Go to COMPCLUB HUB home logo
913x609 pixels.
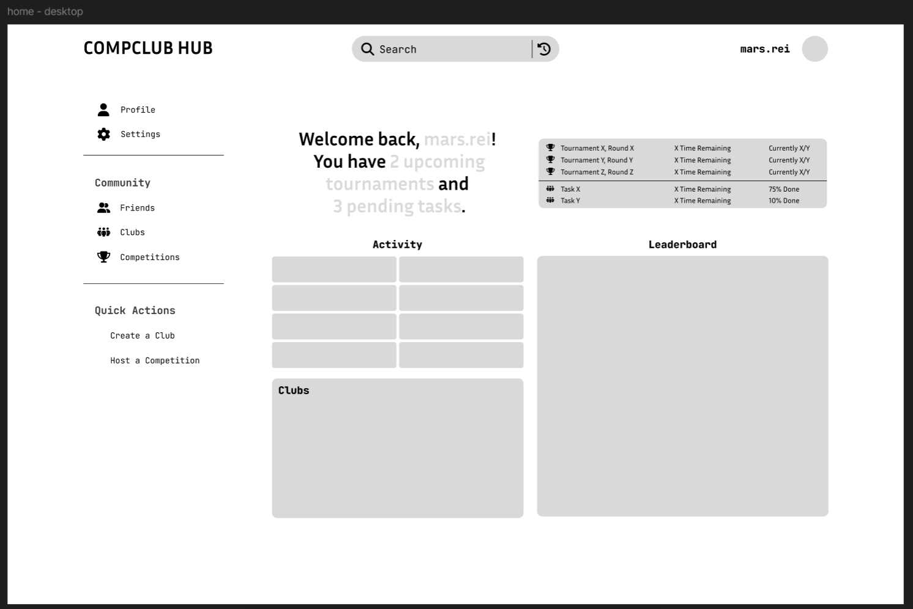(x=148, y=48)
